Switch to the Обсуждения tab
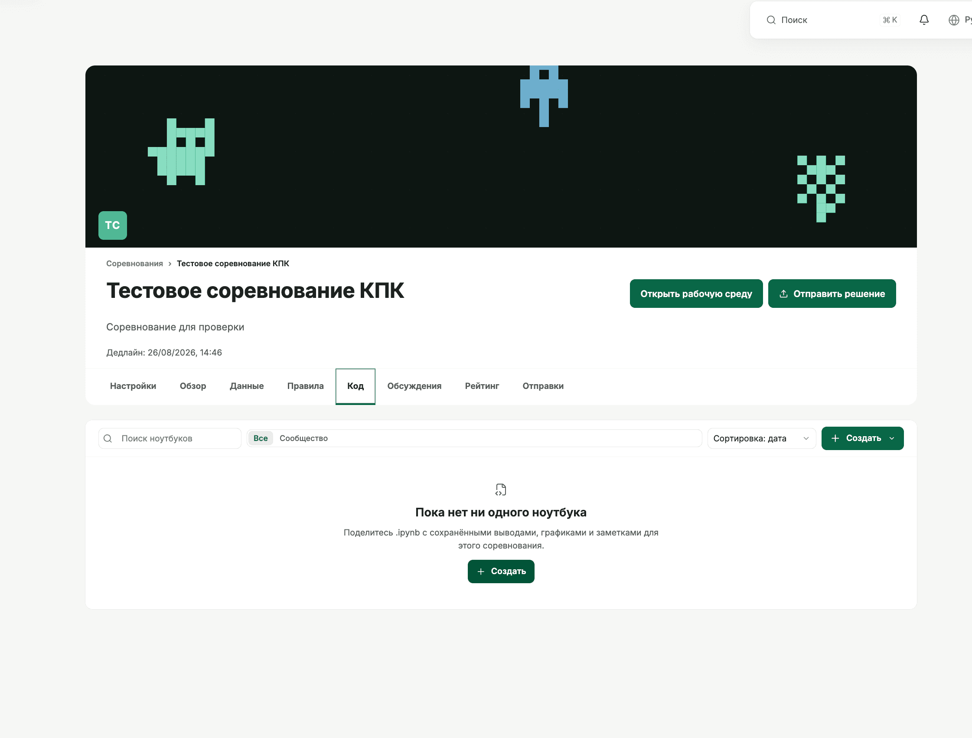972x738 pixels. [x=414, y=386]
